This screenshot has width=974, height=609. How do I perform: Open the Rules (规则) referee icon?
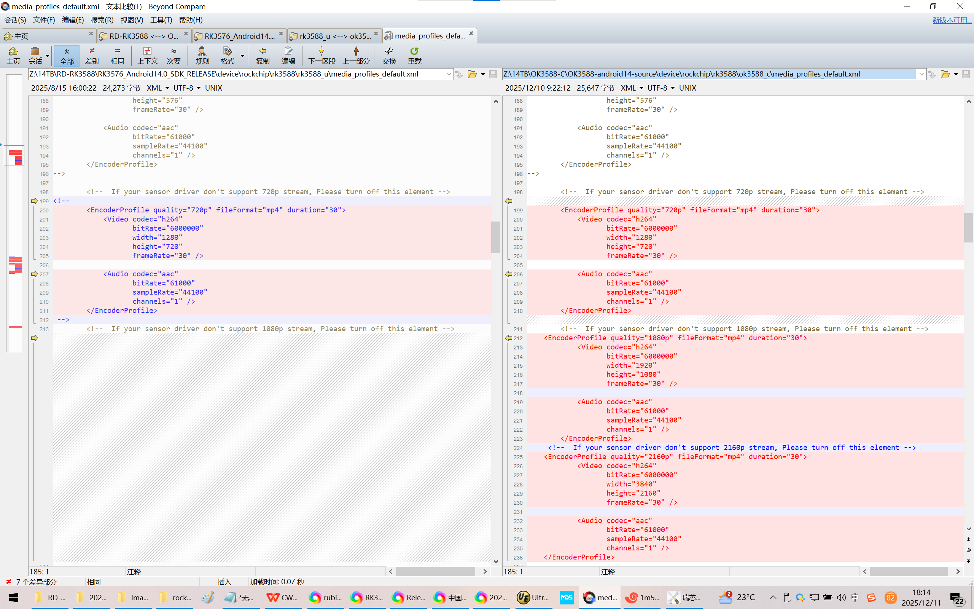coord(202,51)
